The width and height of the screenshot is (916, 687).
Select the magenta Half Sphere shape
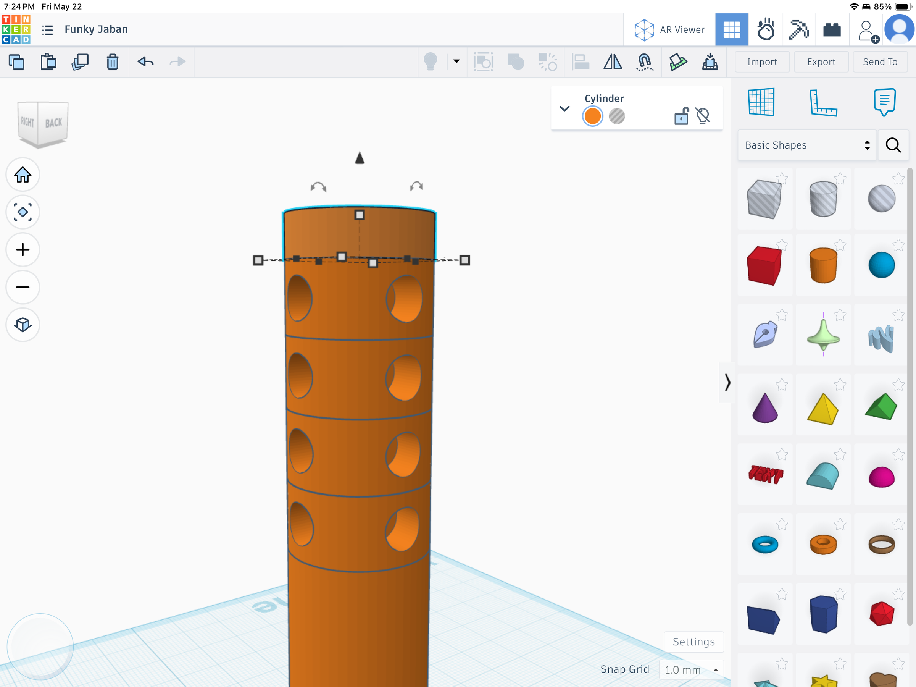click(881, 477)
